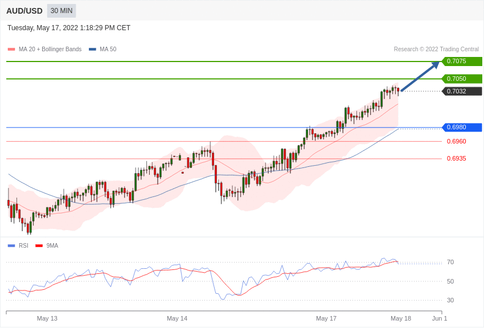The width and height of the screenshot is (484, 328).
Task: Click the AUD/USD symbol title
Action: [24, 11]
